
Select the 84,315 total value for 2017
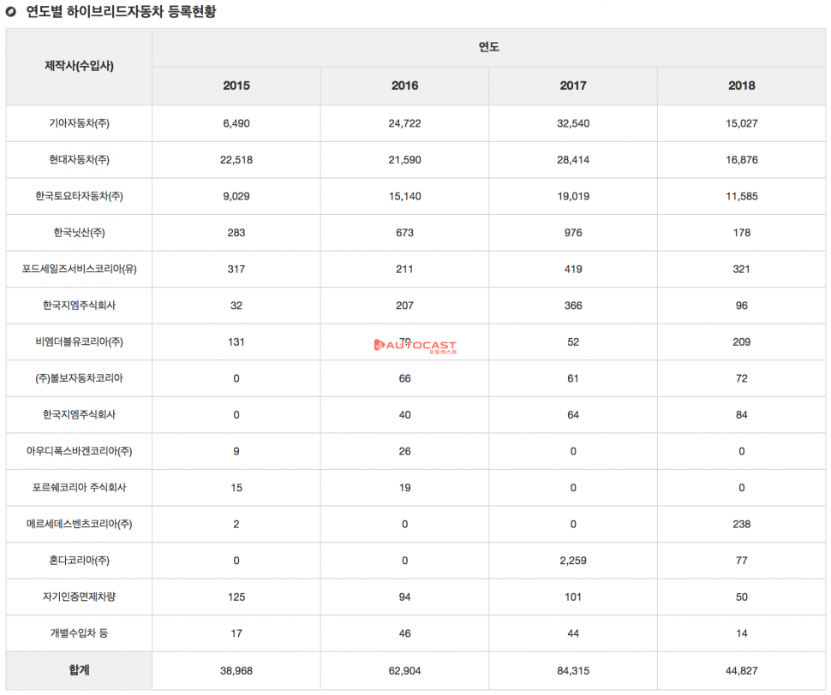573,671
